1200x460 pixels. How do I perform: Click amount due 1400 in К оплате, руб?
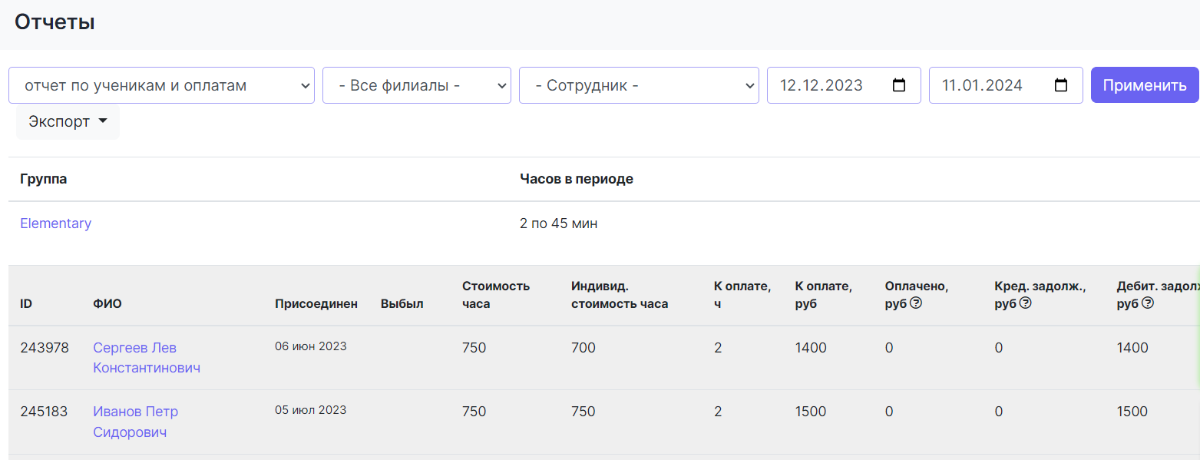pyautogui.click(x=812, y=348)
